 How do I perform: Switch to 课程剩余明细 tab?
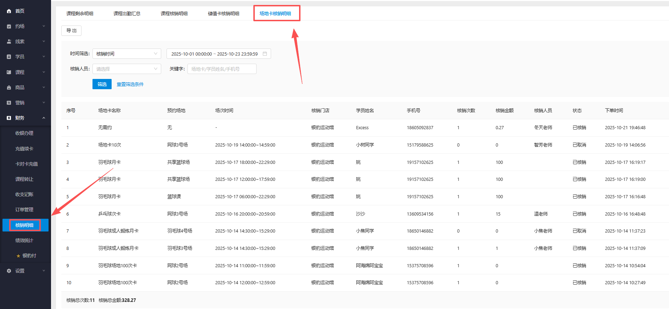point(80,13)
